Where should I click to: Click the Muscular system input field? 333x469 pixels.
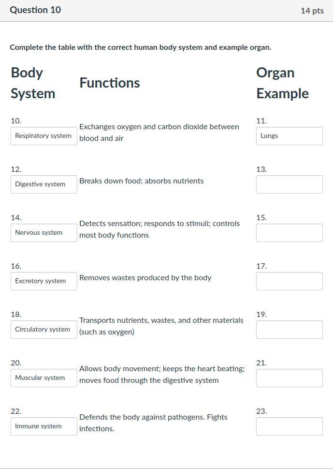(x=43, y=378)
